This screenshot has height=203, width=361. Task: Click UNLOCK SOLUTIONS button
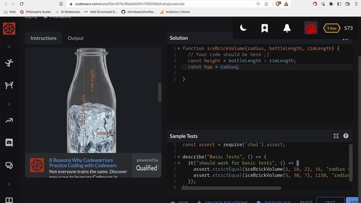223,201
